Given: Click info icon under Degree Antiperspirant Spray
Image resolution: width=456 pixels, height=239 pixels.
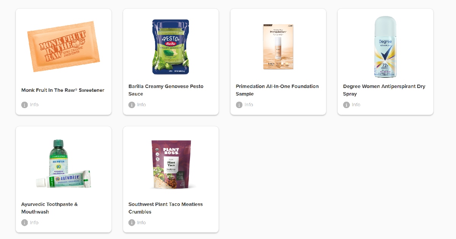Looking at the screenshot, I should coord(346,105).
